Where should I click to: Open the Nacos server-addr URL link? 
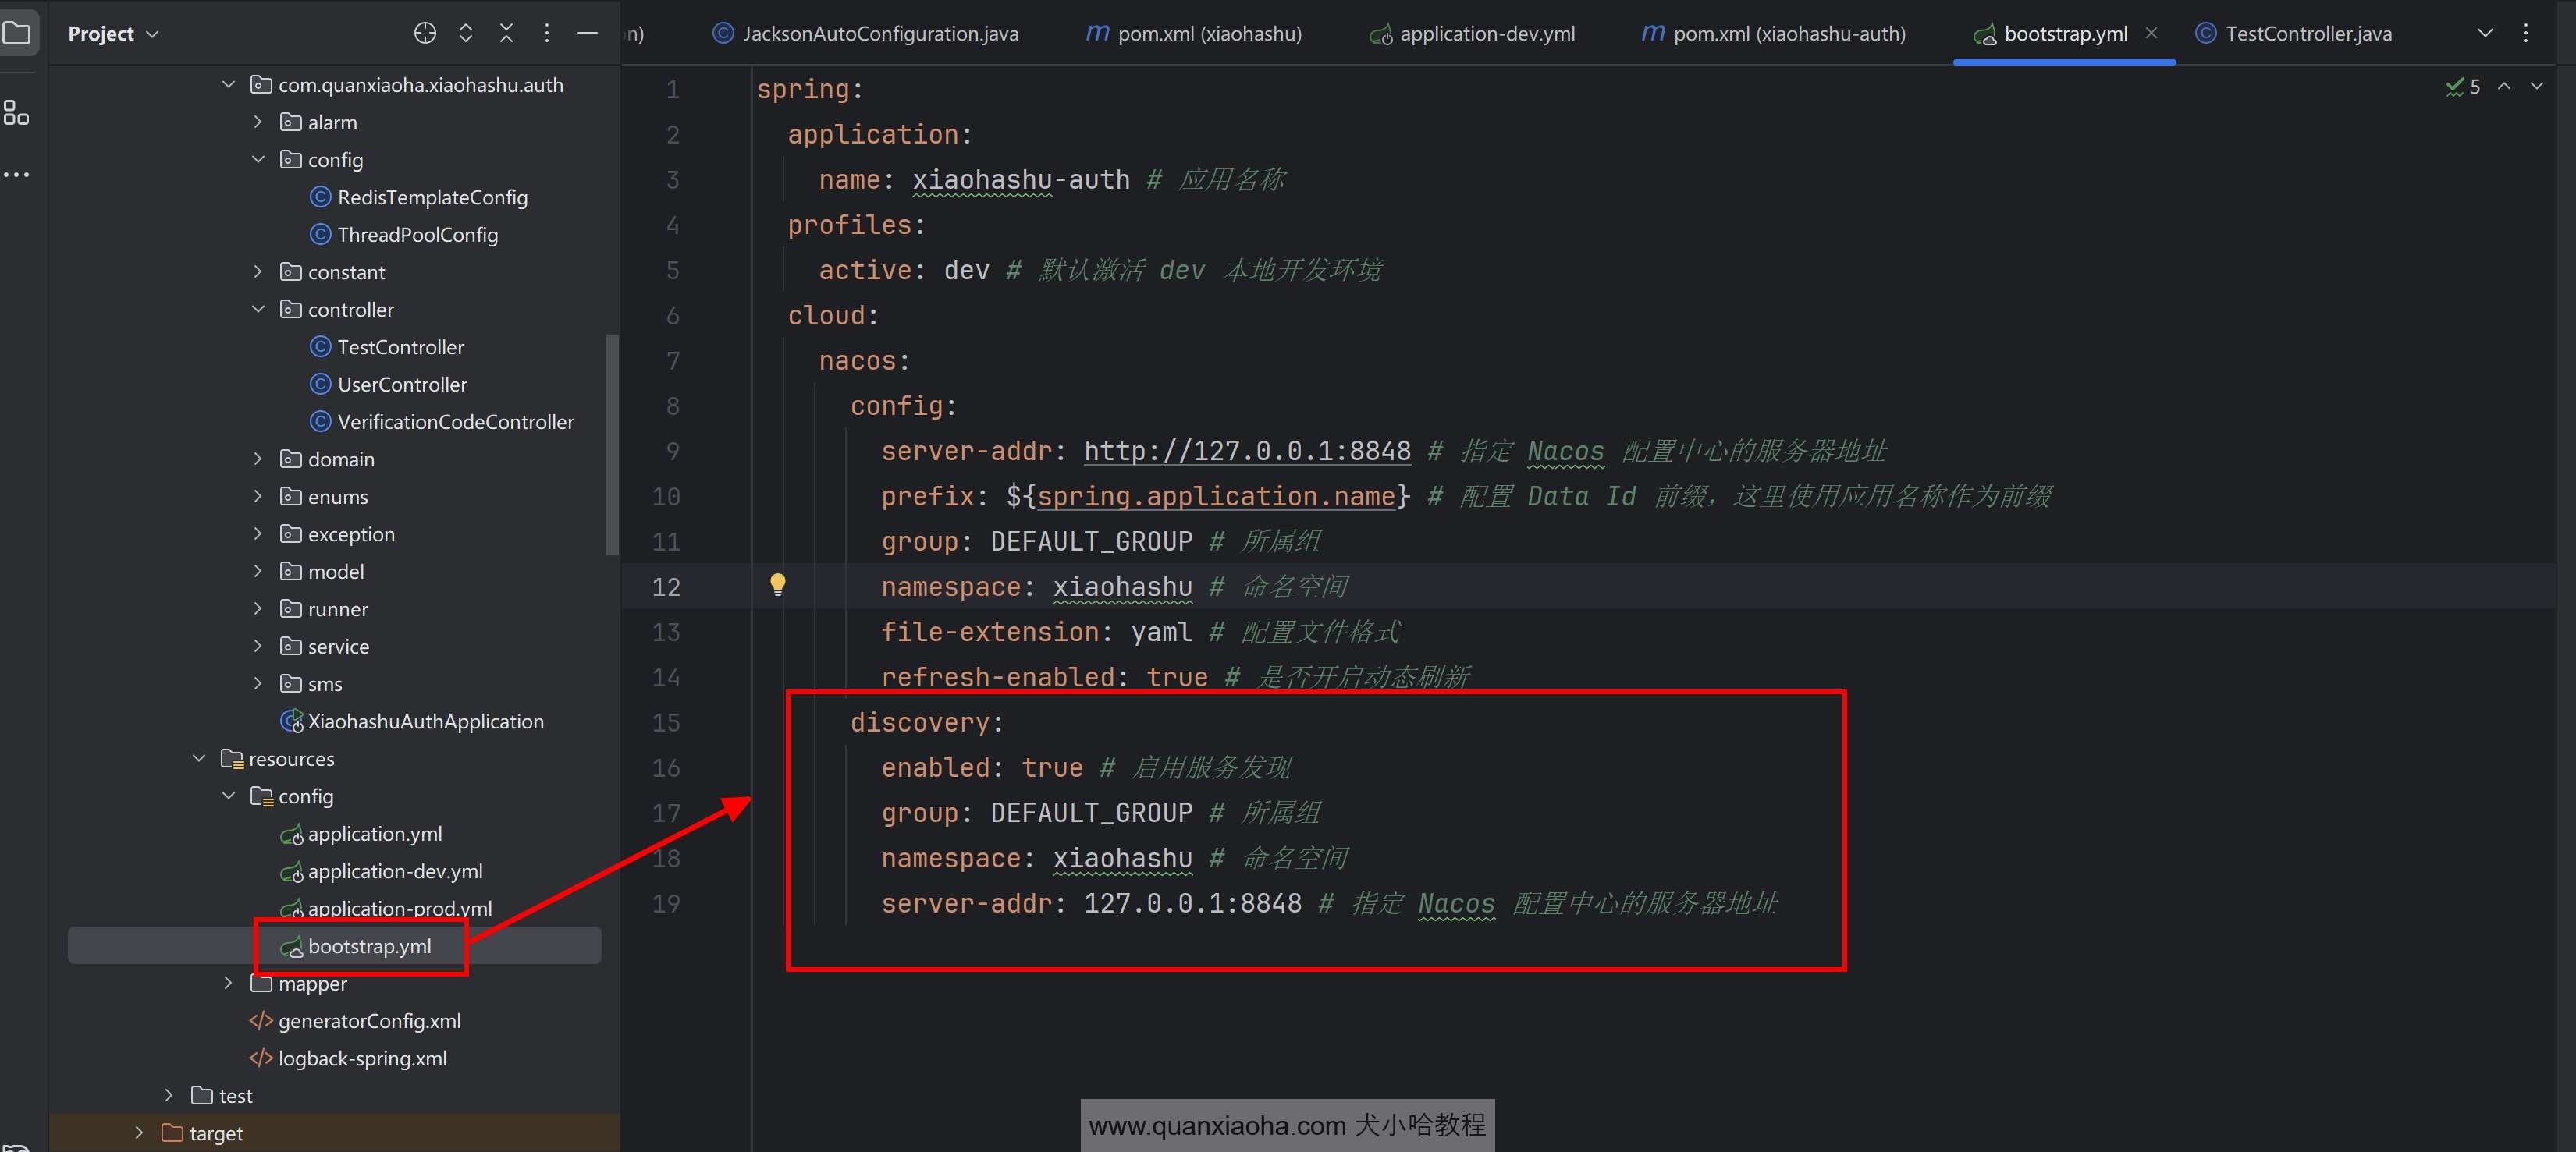(x=1246, y=452)
